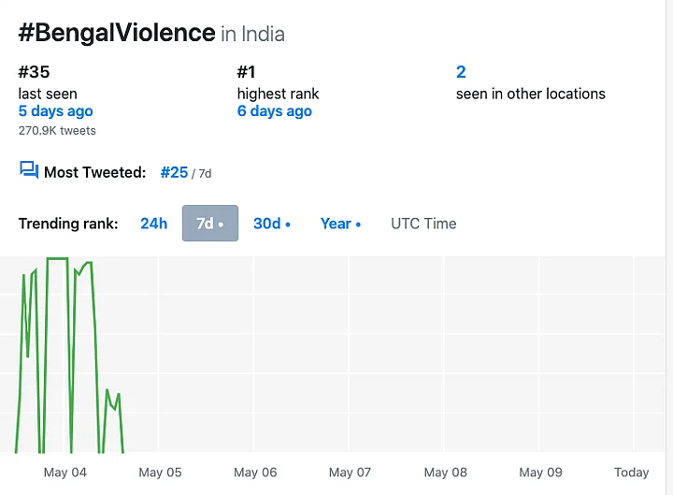Click the May 06 date axis label

pyautogui.click(x=255, y=473)
